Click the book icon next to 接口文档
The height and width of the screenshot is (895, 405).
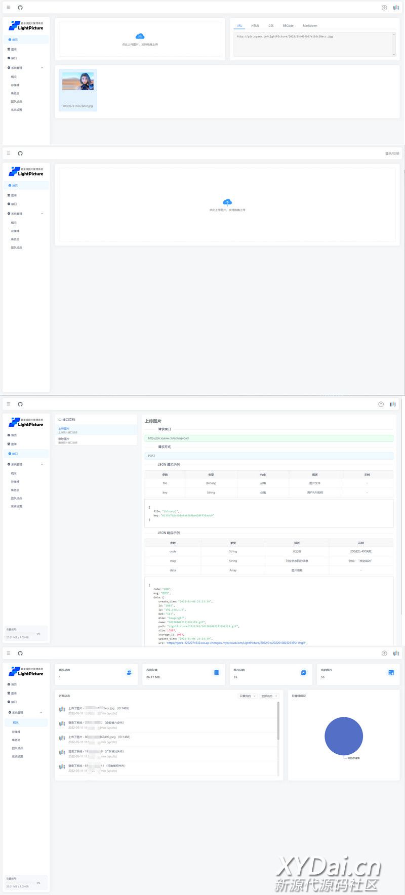[x=60, y=420]
